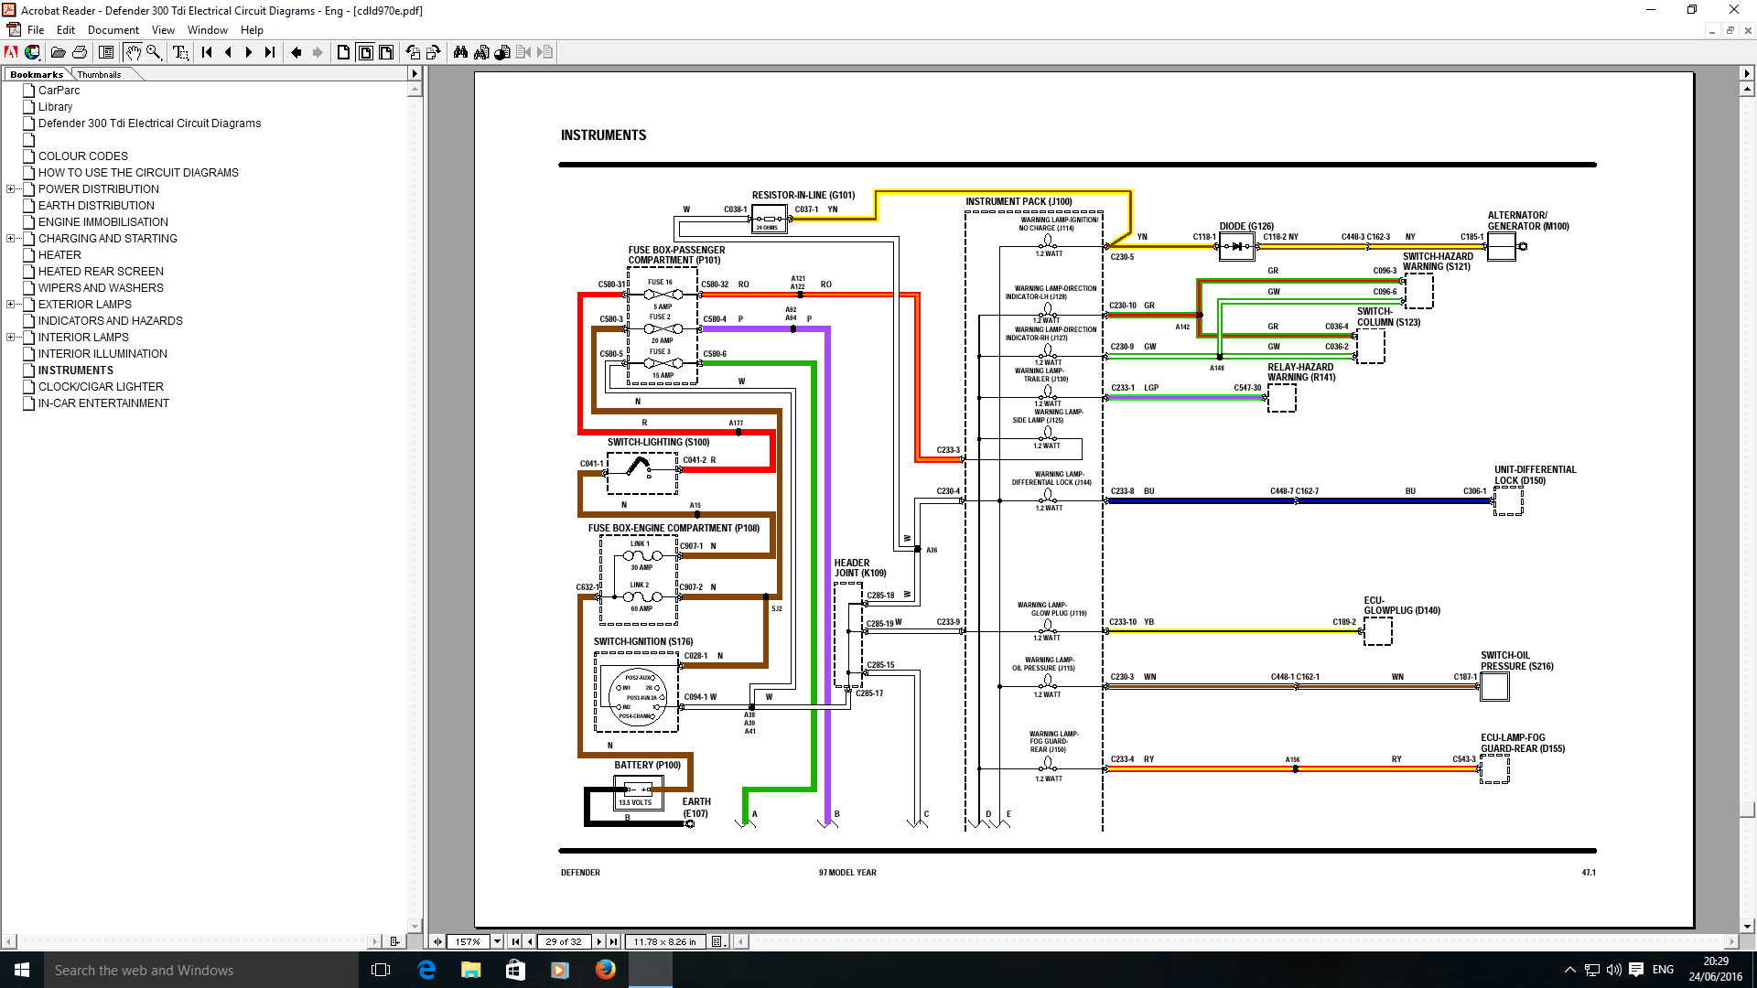Go to previous view arrow
The width and height of the screenshot is (1757, 988).
tap(296, 52)
